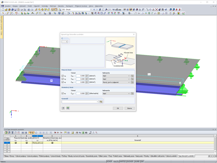Click the table view toggle icon in toolbar
217x163 pixels.
pyautogui.click(x=56, y=9)
